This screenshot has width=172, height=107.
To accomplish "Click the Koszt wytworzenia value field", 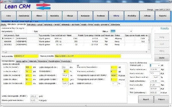I will point(155,81).
